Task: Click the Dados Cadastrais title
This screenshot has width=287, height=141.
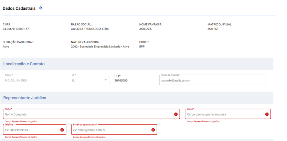Action: [x=19, y=8]
